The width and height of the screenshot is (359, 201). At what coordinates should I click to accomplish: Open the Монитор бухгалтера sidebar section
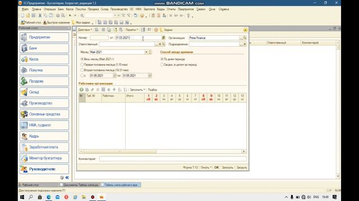point(44,158)
